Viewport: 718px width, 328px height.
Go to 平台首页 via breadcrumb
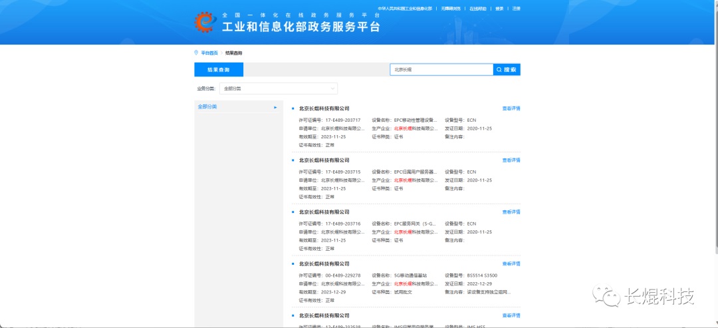tap(209, 53)
